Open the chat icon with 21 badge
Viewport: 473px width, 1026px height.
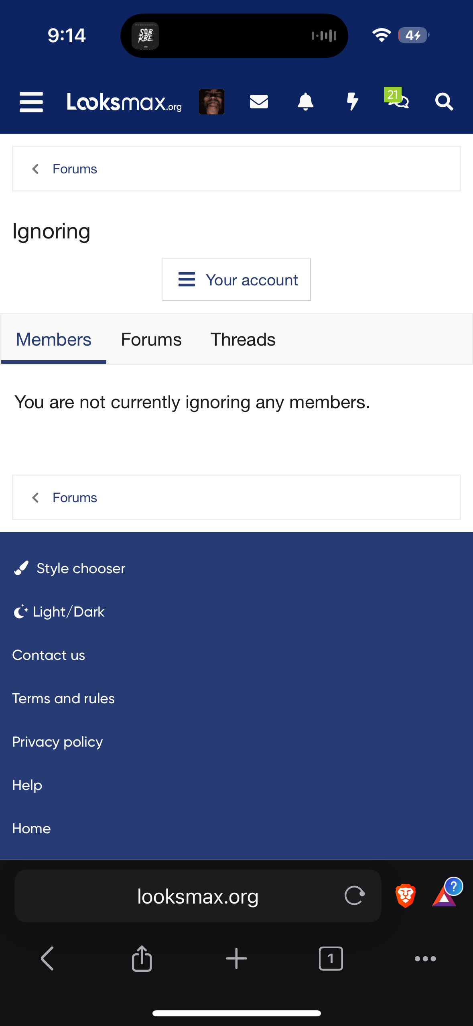click(x=398, y=100)
